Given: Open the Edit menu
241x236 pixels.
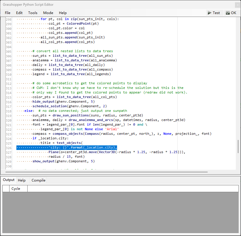Looking at the screenshot, I should pos(19,13).
